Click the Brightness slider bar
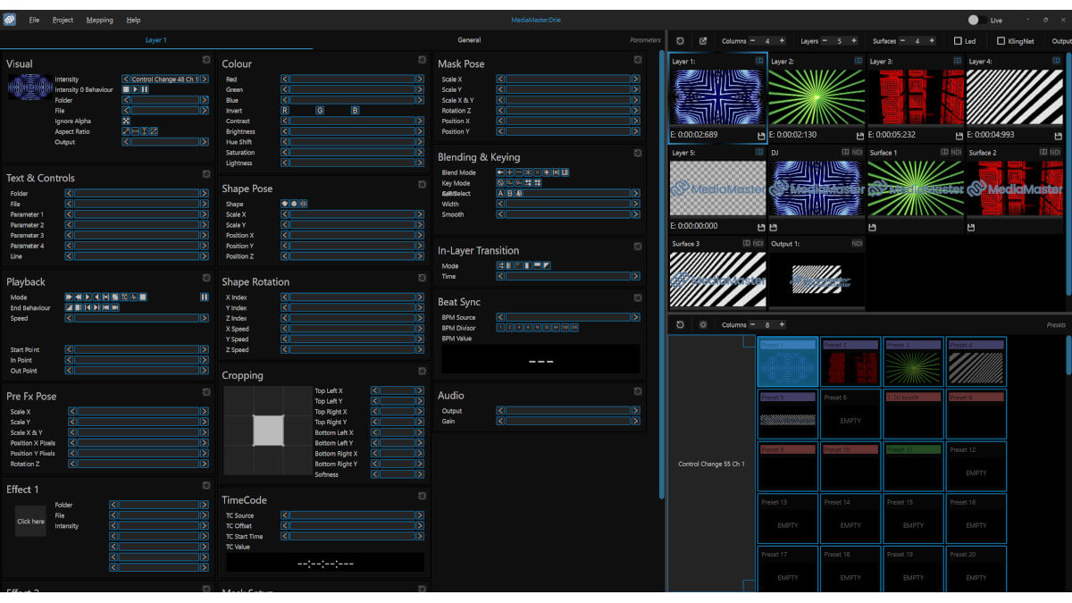 (x=353, y=131)
